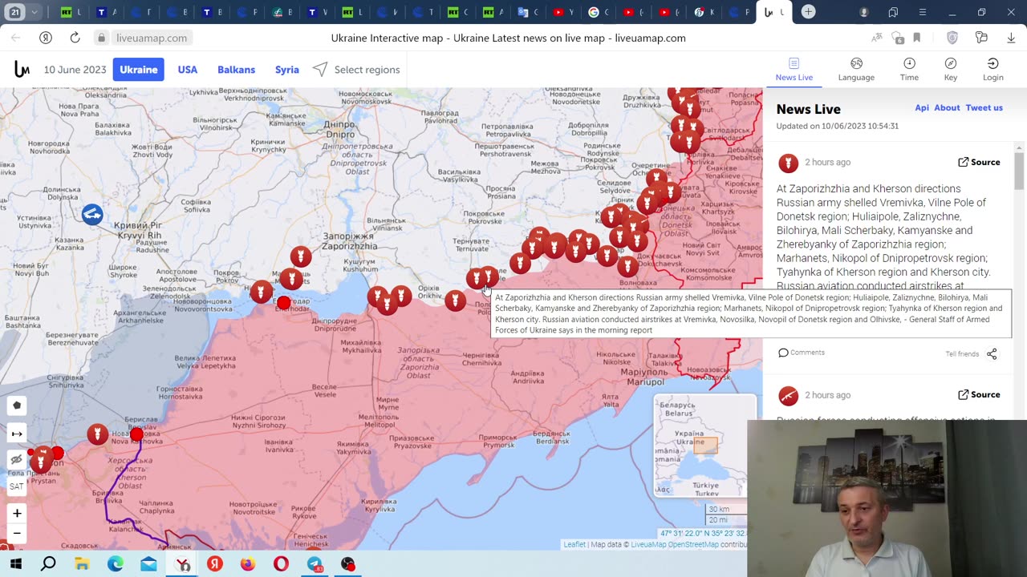Open Opera browser from taskbar

tap(281, 564)
